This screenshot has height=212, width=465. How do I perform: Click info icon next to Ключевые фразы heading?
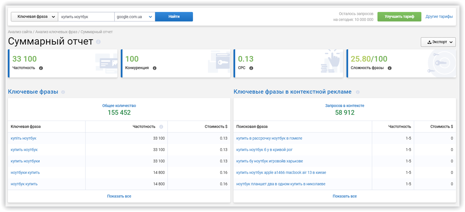click(63, 92)
